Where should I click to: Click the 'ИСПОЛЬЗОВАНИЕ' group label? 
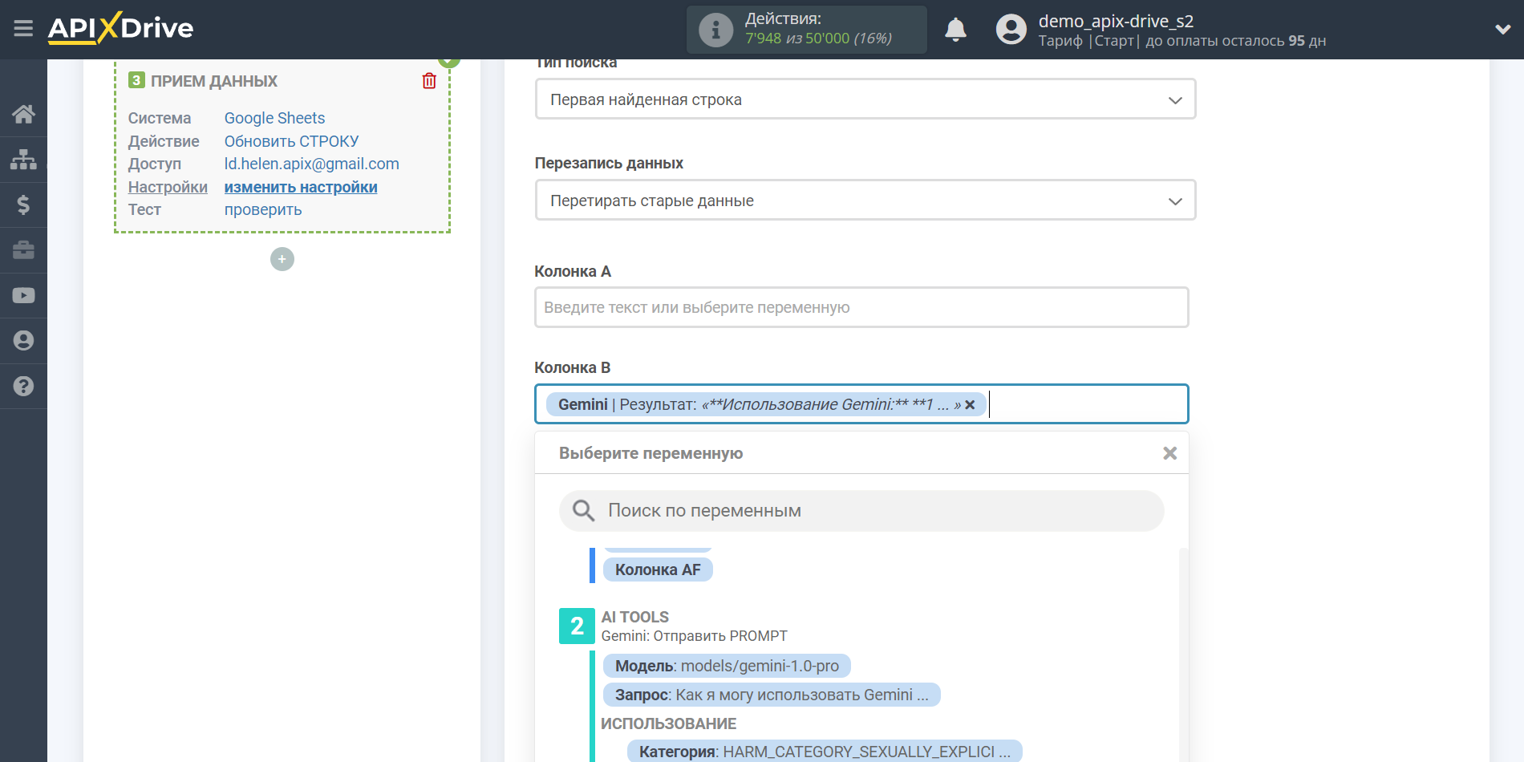tap(668, 723)
